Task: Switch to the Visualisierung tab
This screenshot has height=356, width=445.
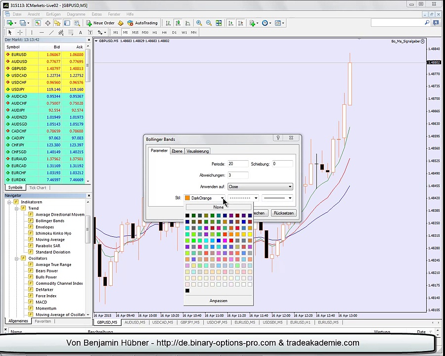Action: [x=197, y=151]
